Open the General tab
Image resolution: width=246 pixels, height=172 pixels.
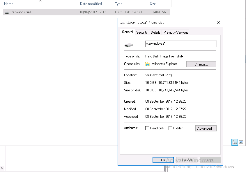pyautogui.click(x=128, y=32)
